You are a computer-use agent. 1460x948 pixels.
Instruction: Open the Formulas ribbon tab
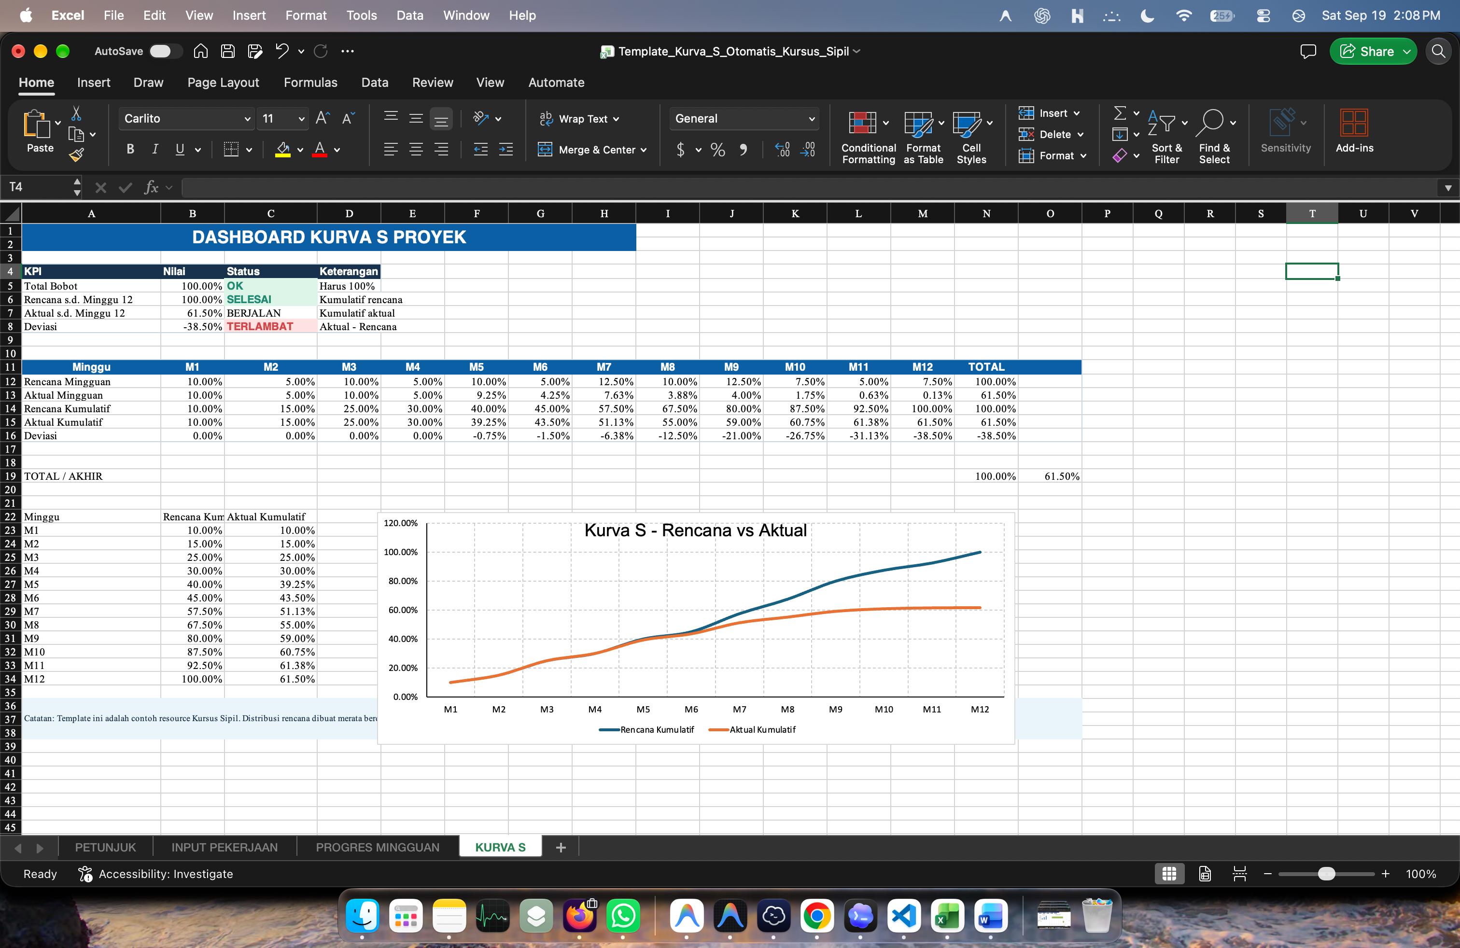coord(310,82)
